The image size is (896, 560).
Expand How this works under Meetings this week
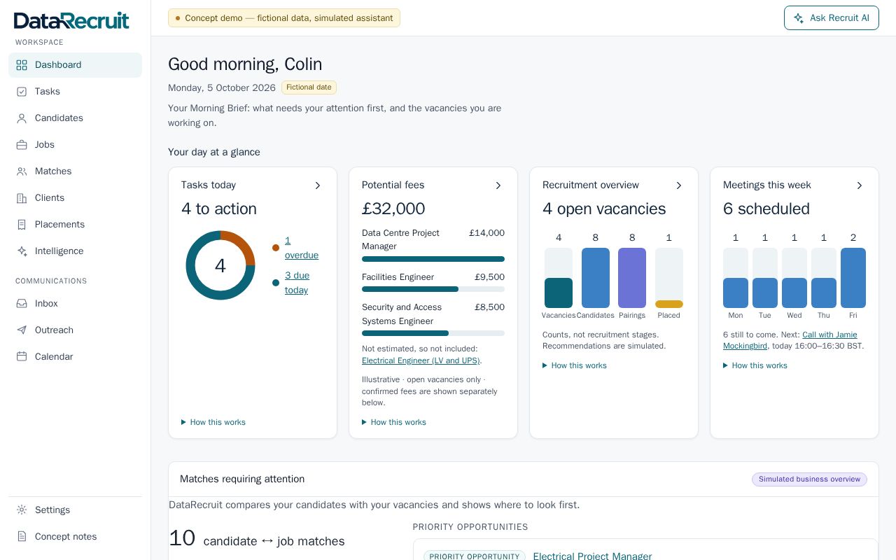tap(755, 365)
